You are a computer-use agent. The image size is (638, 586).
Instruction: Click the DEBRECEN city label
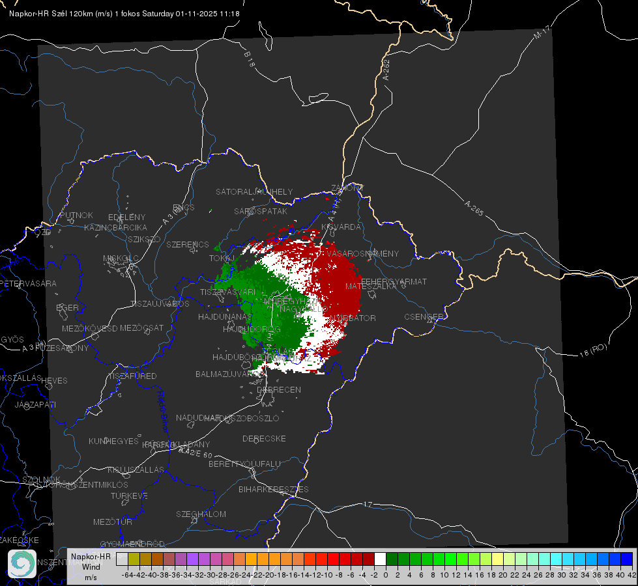tap(279, 389)
